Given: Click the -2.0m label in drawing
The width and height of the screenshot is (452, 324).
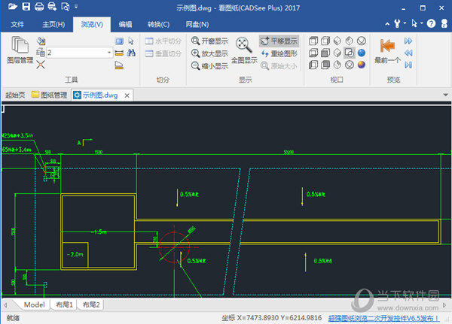Looking at the screenshot, I should (75, 254).
